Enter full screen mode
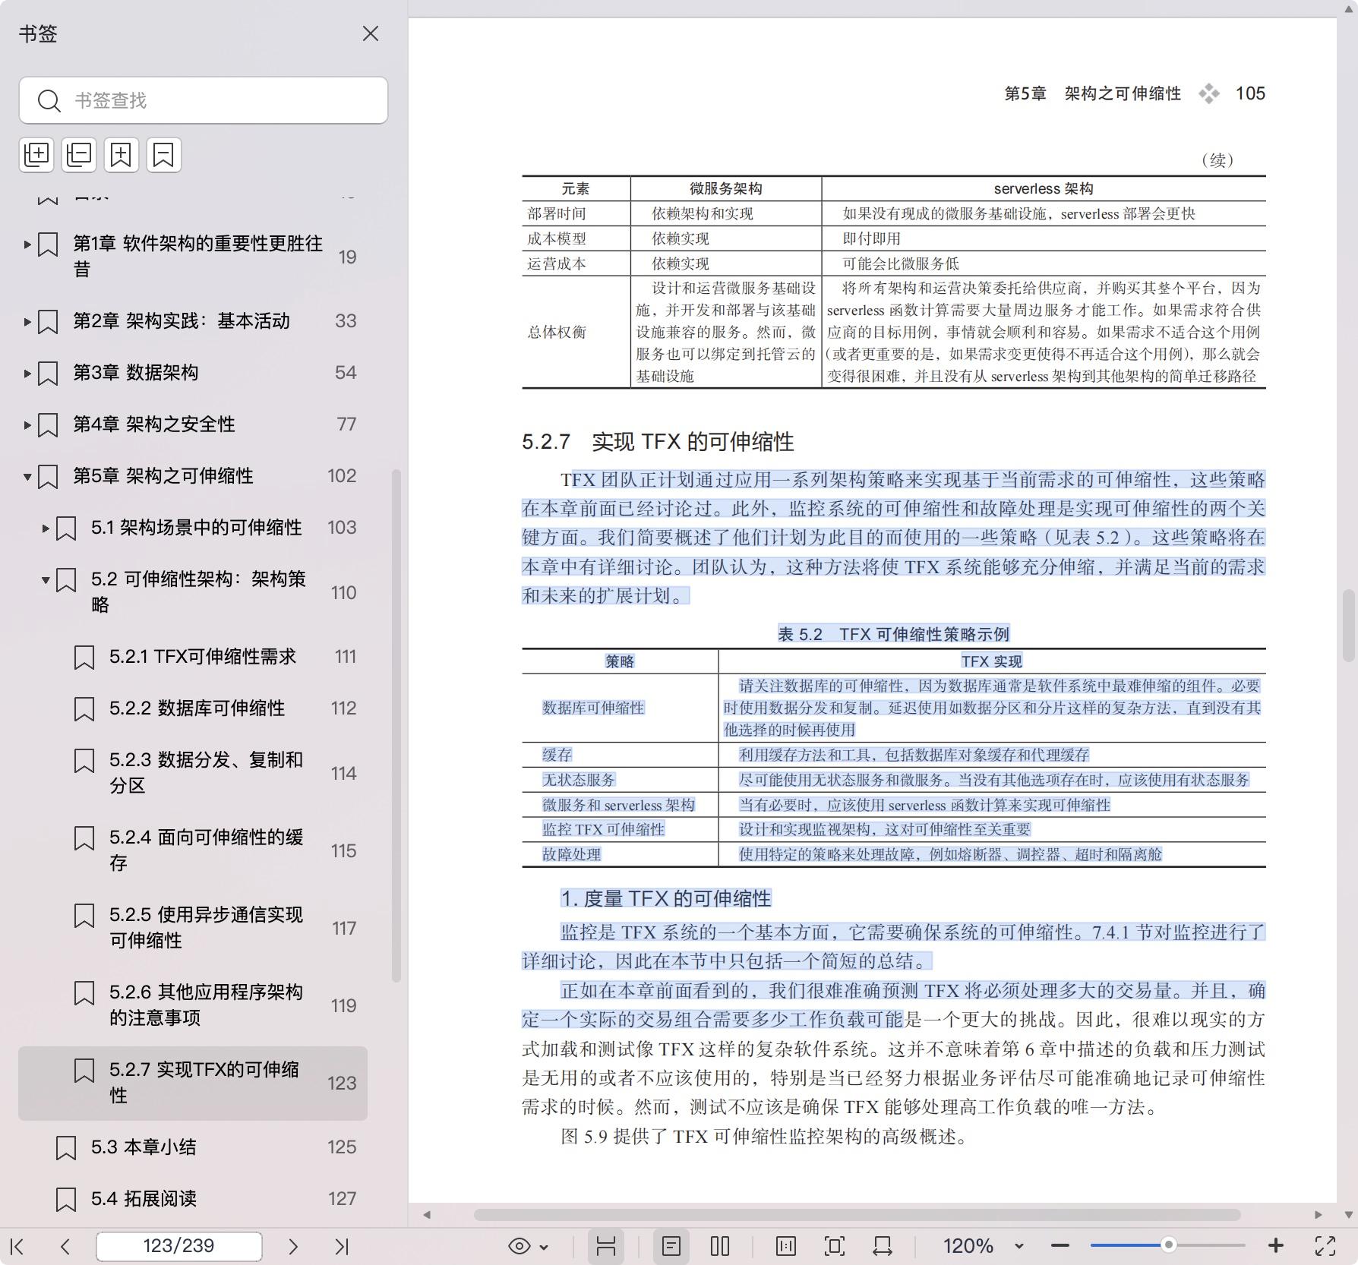The height and width of the screenshot is (1265, 1358). pos(1325,1246)
